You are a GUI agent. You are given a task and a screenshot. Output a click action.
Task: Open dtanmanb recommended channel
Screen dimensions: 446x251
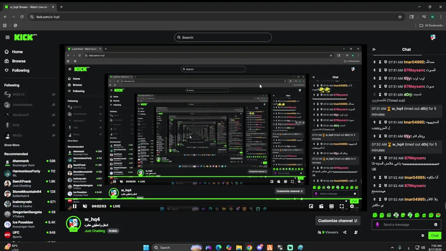[30, 163]
